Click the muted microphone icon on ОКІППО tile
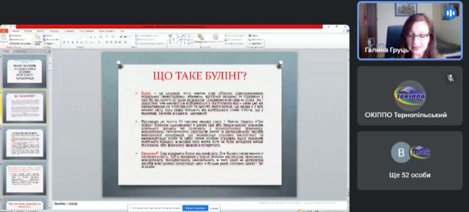Screen dimensions: 469x212 (x=450, y=78)
